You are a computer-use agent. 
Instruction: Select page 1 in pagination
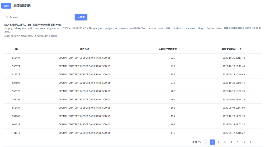[x=212, y=142]
